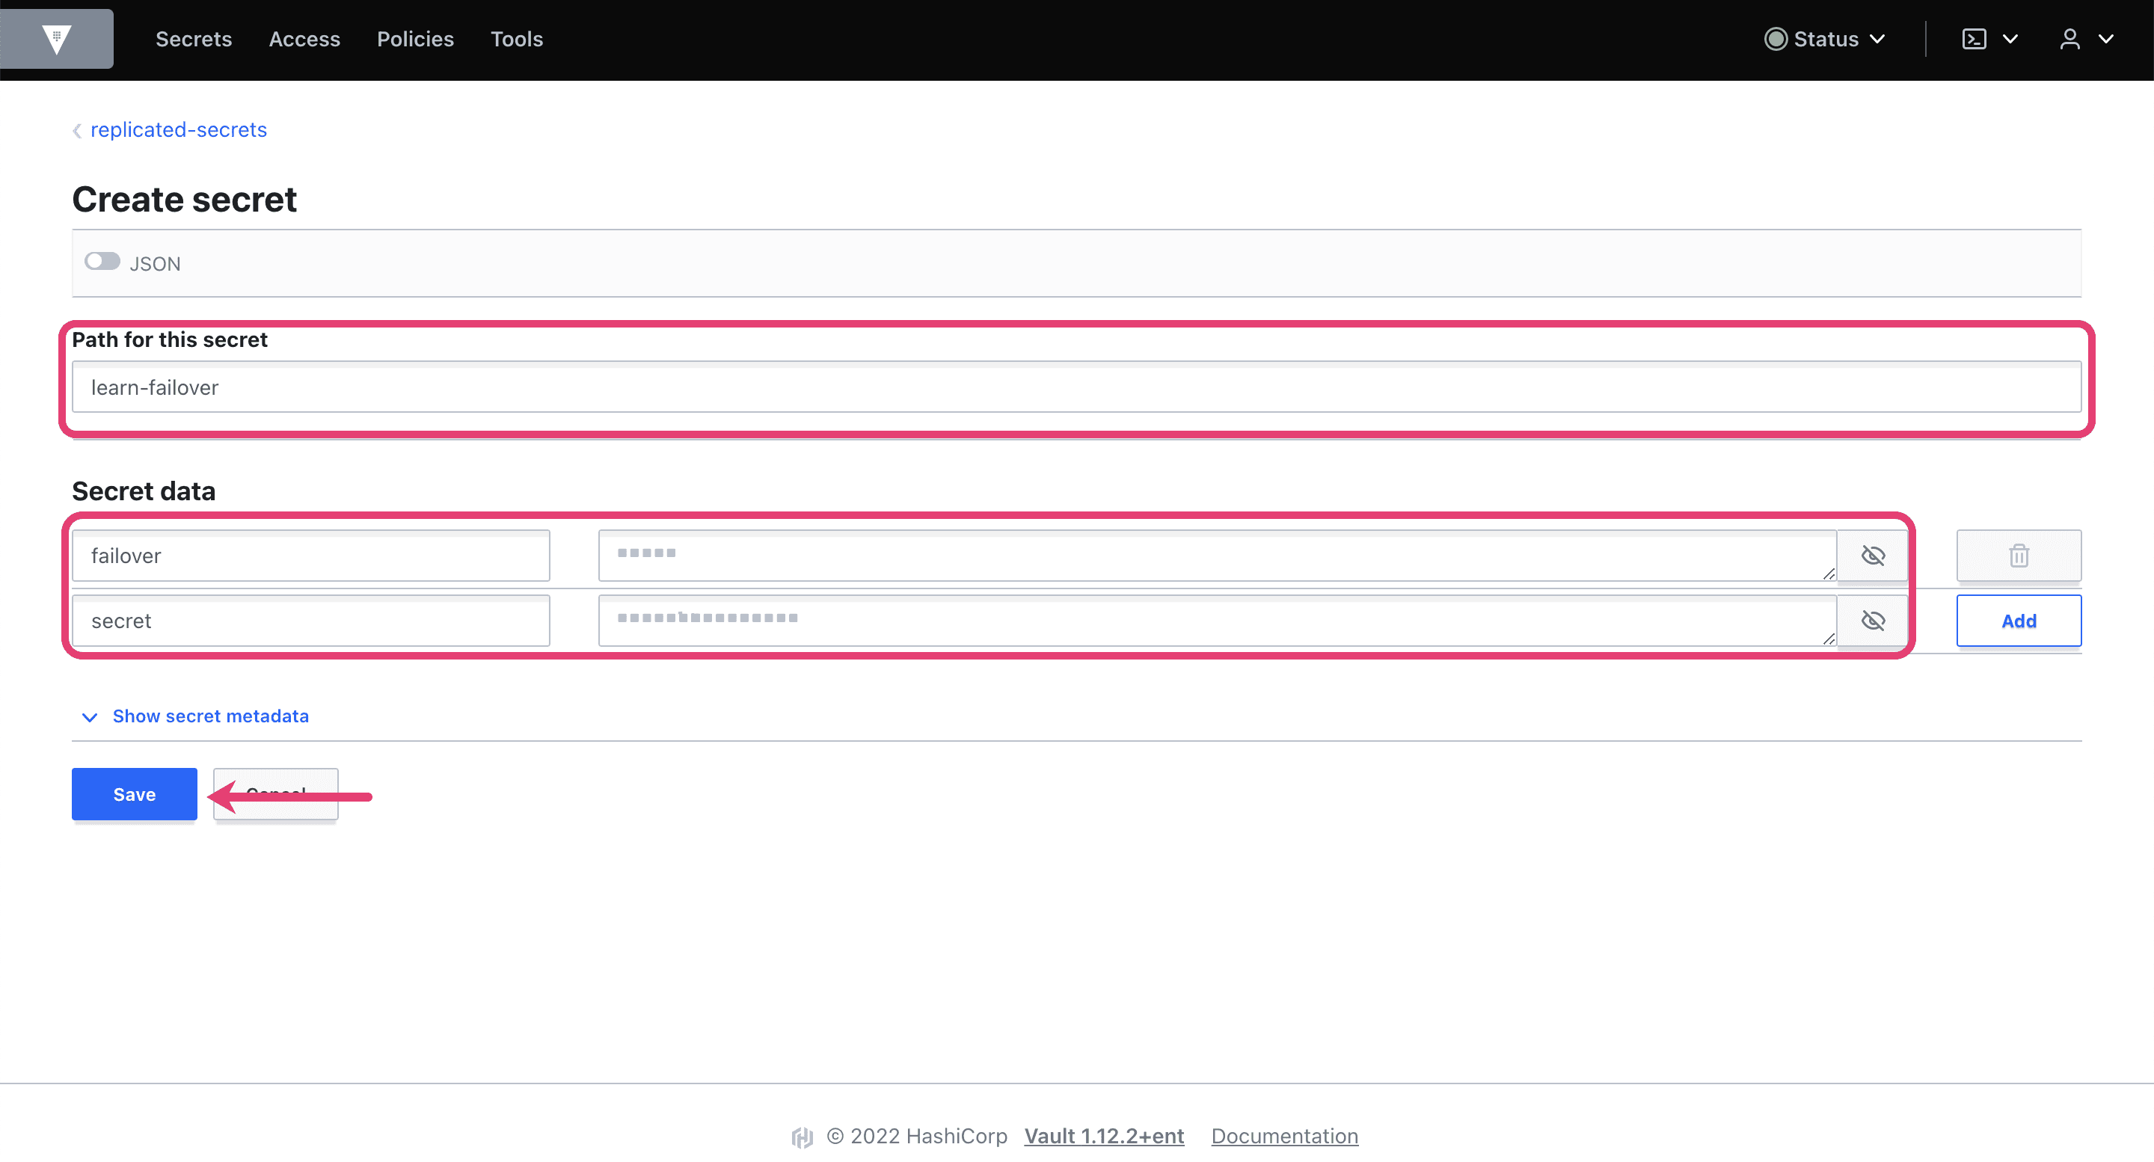This screenshot has width=2154, height=1162.
Task: Open the Policies dropdown
Action: point(415,39)
